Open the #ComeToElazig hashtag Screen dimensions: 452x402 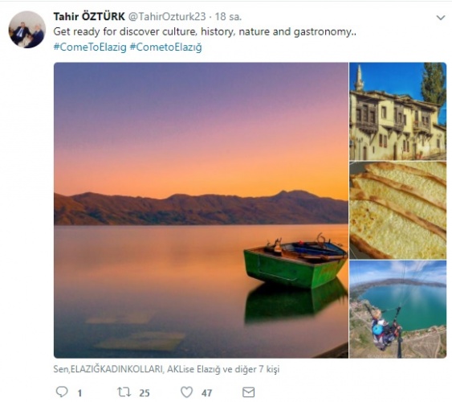90,47
